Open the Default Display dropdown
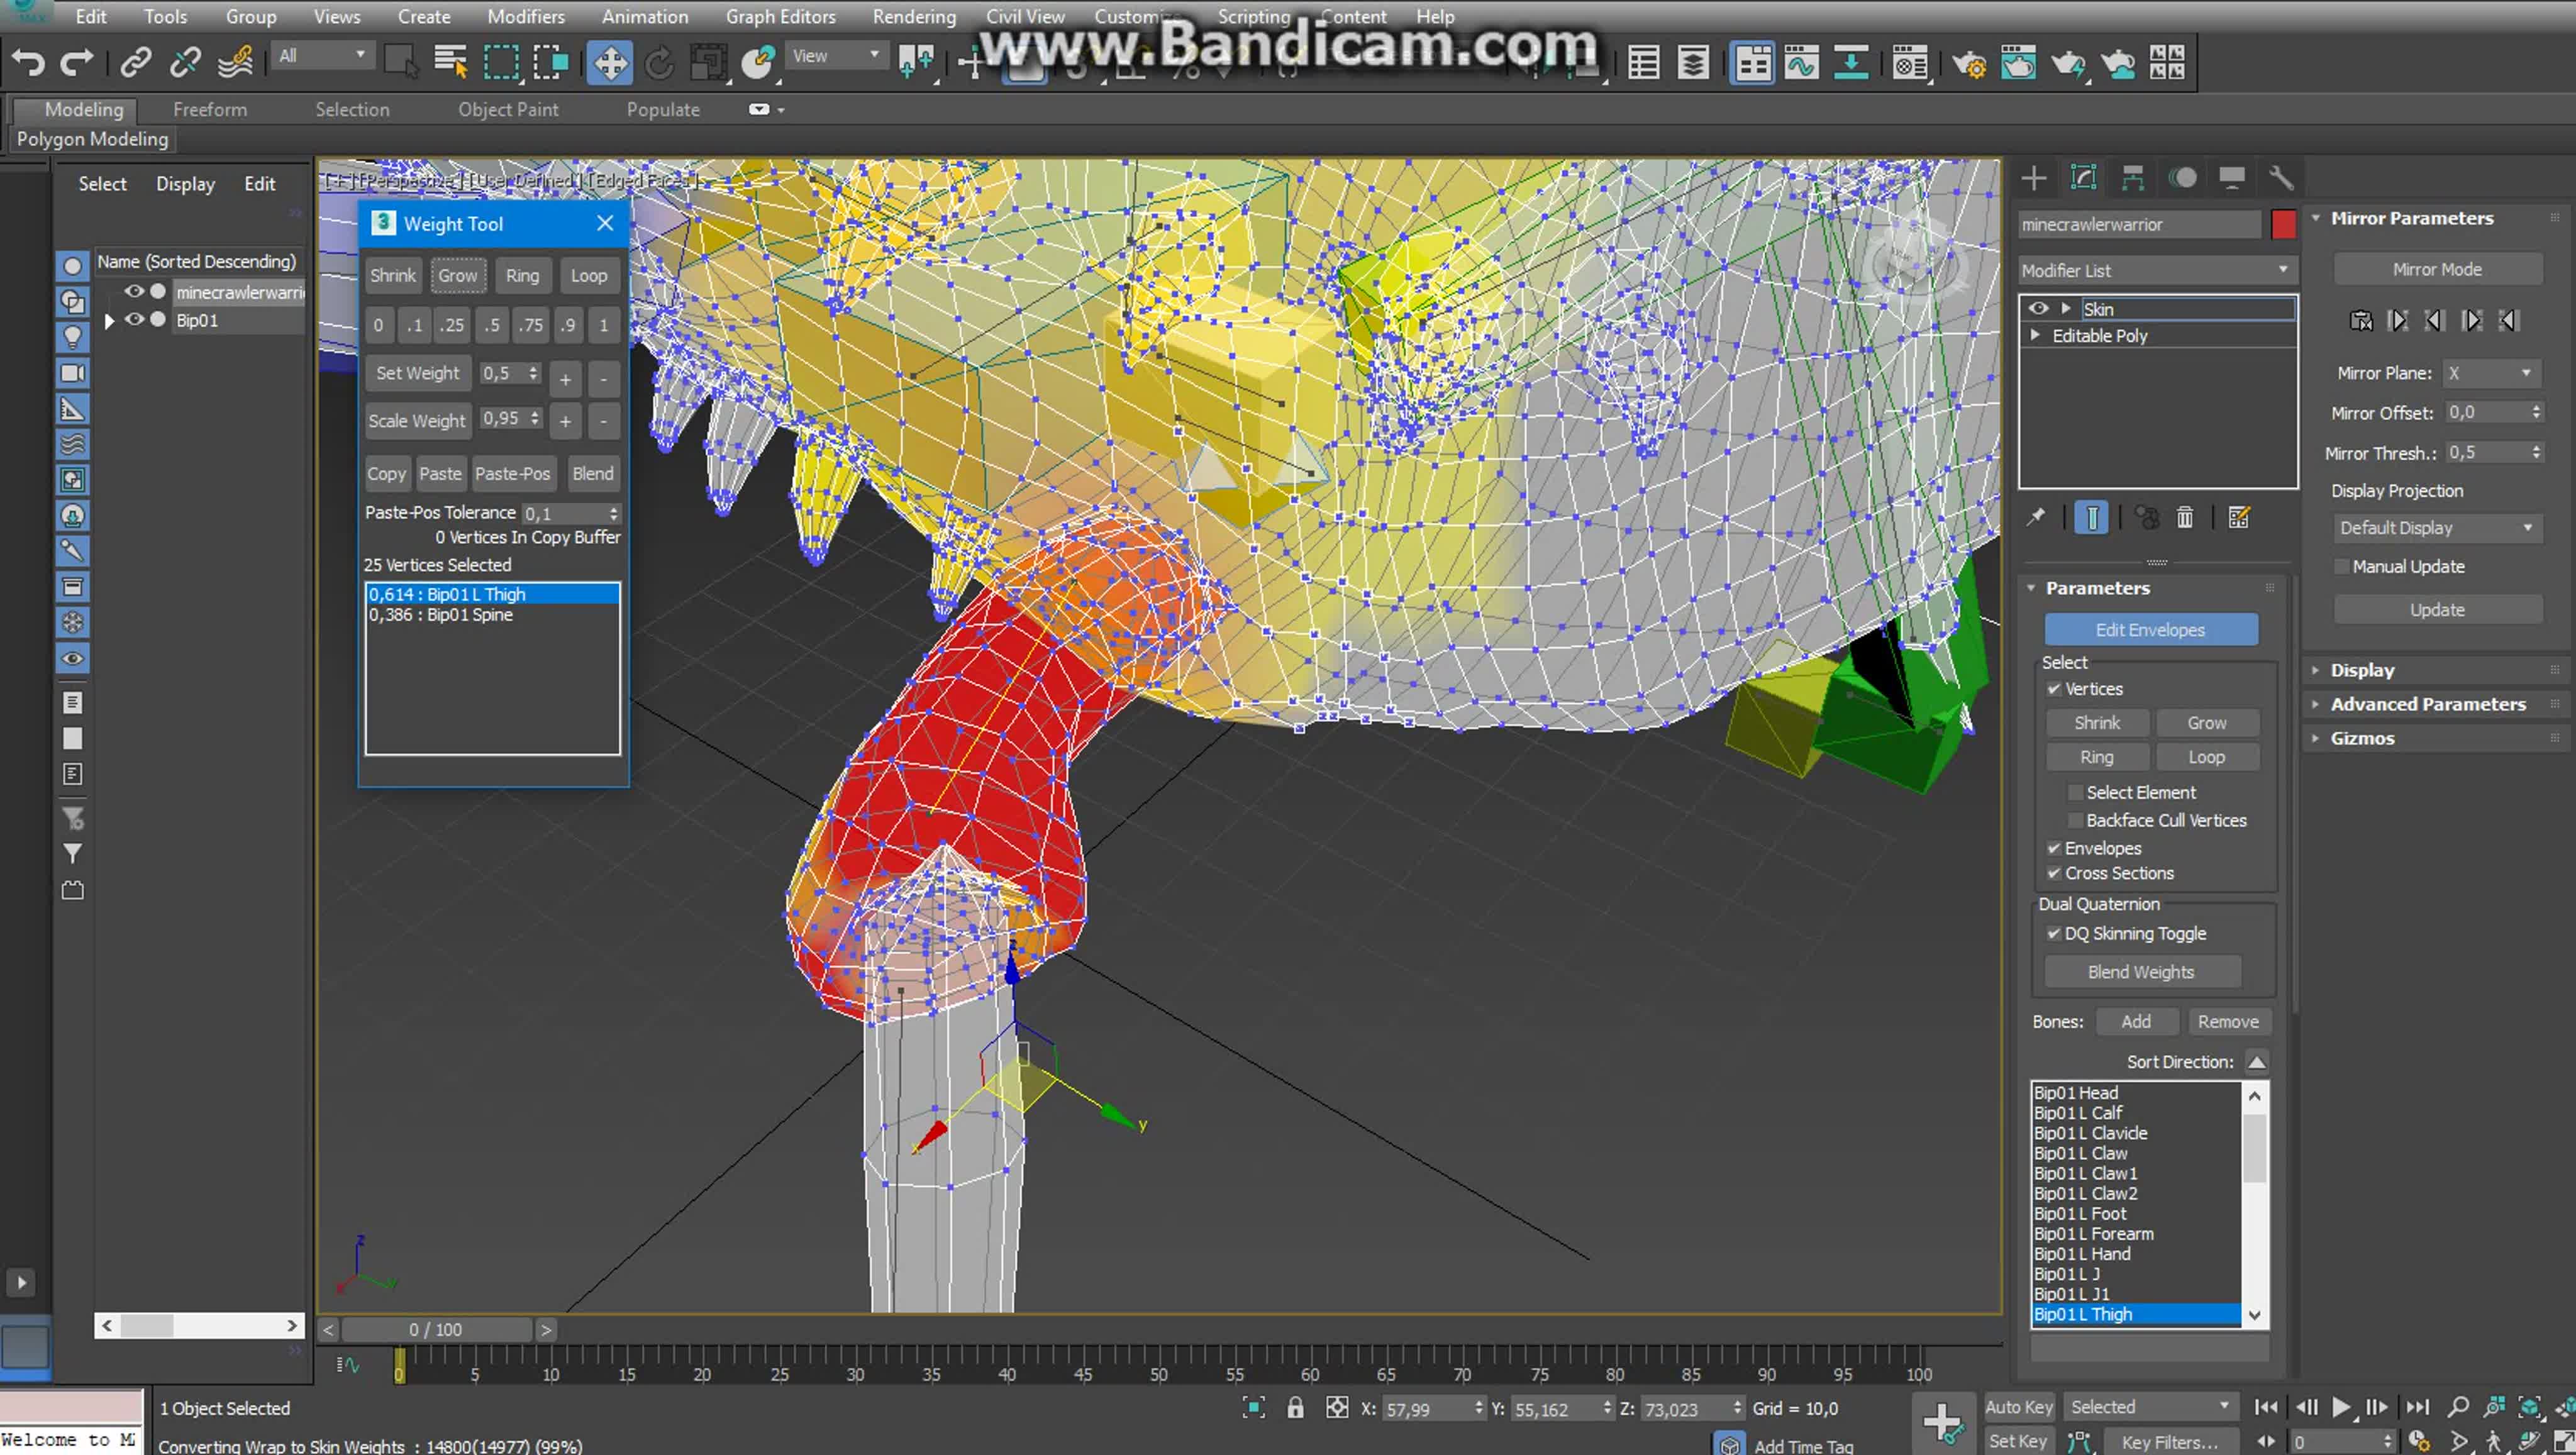Screen dimensions: 2576x1455 point(2436,527)
